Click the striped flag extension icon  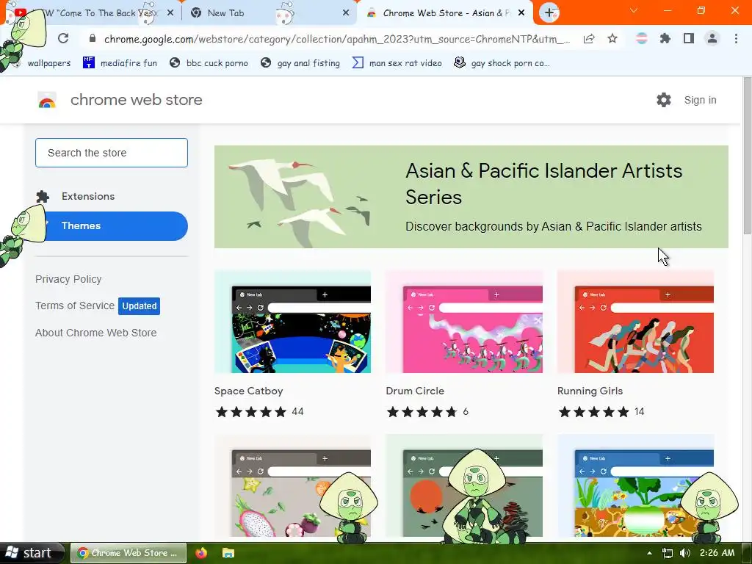tap(641, 38)
